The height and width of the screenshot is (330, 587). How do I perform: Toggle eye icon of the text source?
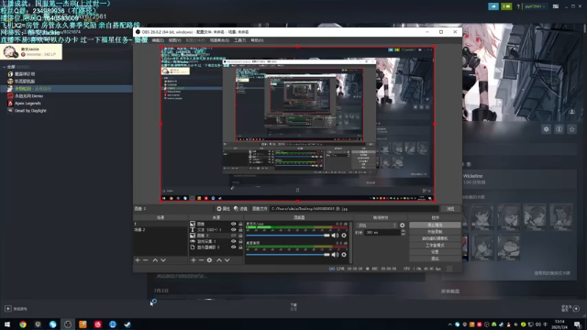coord(233,229)
